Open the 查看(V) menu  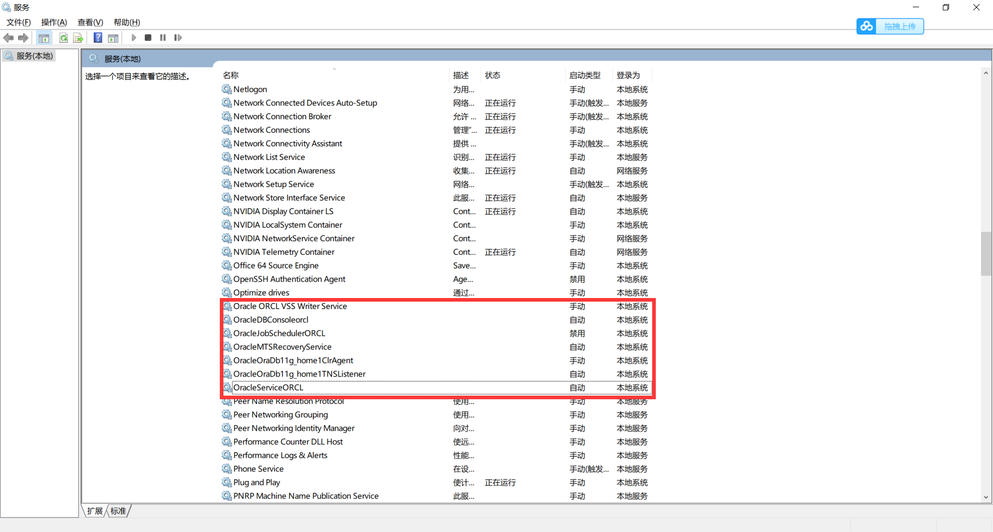[x=91, y=22]
